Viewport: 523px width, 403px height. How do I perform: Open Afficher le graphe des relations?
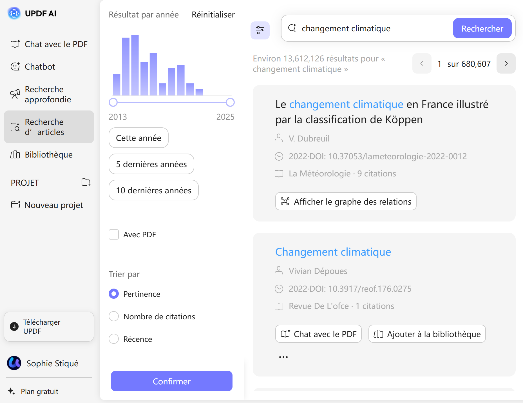346,201
